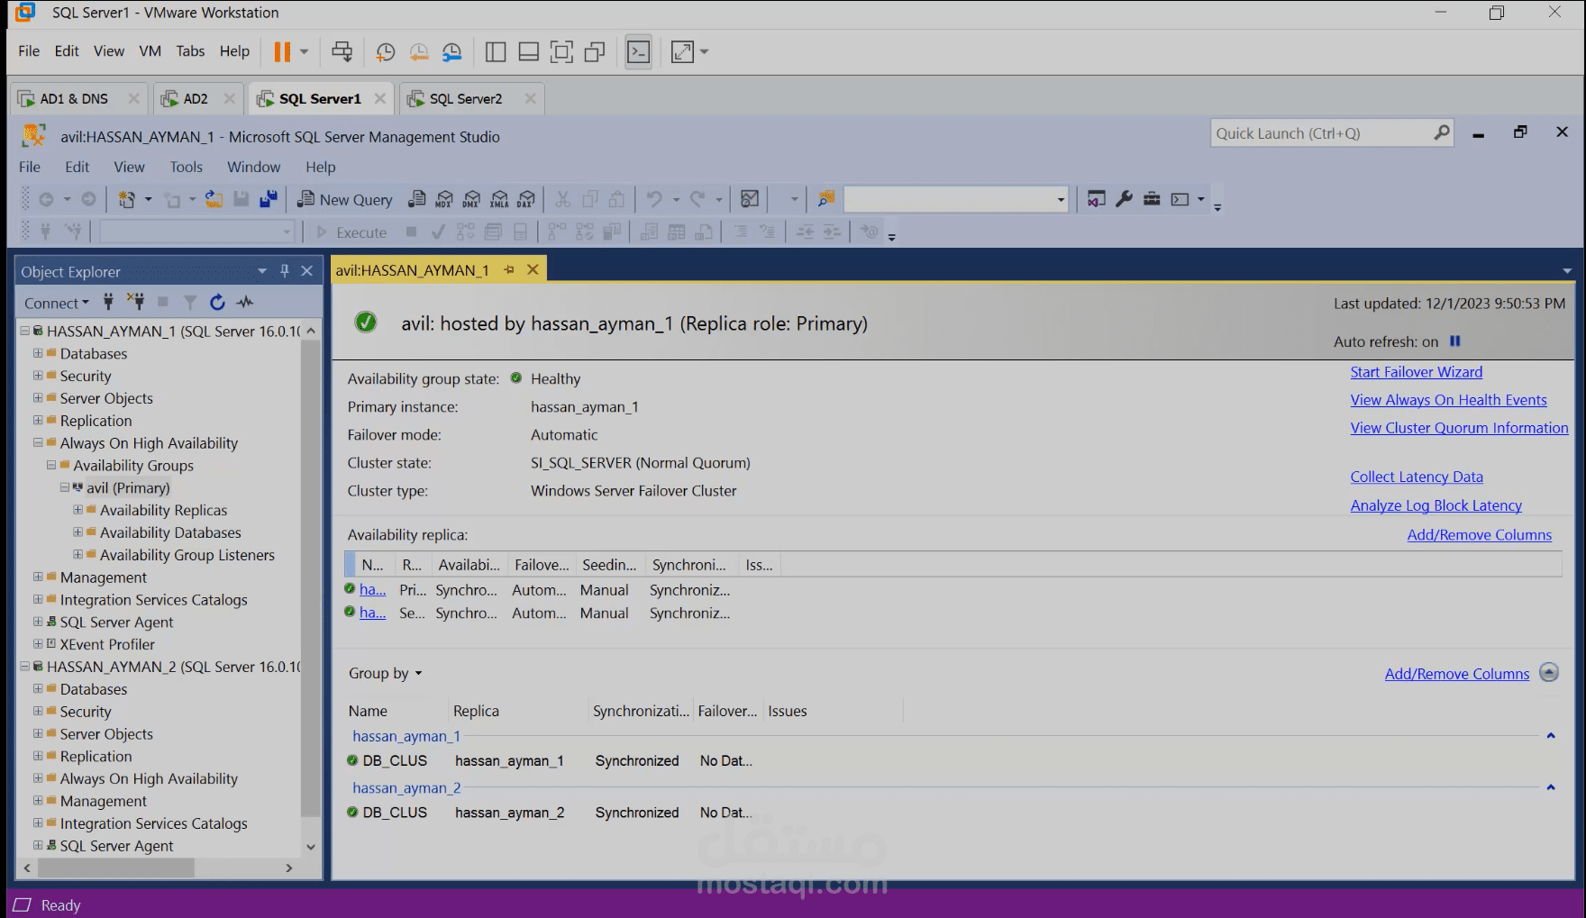Viewport: 1586px width, 918px height.
Task: Click the Database Engine Query icon
Action: coord(416,200)
